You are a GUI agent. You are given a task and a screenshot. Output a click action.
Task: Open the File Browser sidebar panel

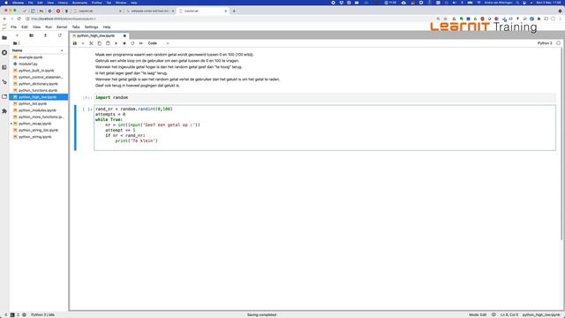tap(4, 37)
